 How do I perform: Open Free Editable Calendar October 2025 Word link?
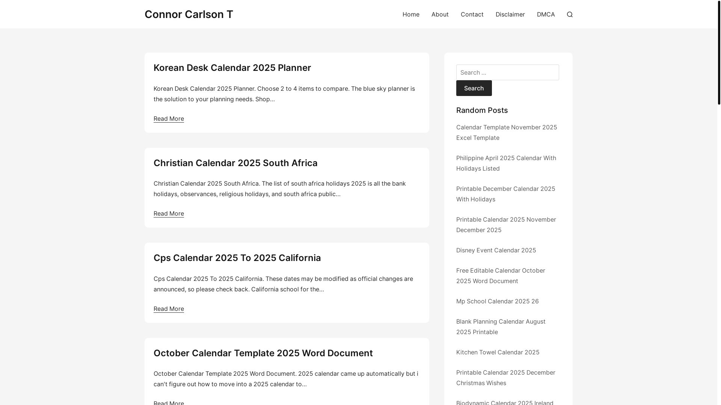tap(501, 276)
